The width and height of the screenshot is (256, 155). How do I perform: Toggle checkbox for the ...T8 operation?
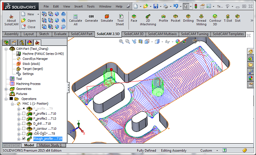coord(24,133)
